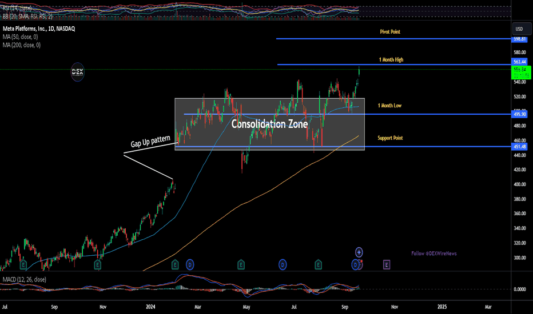Click the green current price label

coord(521,73)
